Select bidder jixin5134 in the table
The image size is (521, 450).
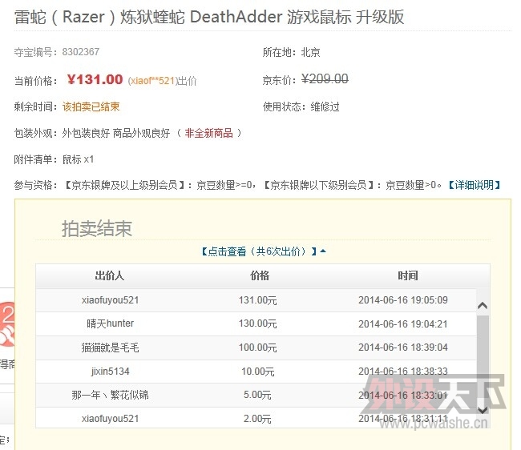[110, 371]
